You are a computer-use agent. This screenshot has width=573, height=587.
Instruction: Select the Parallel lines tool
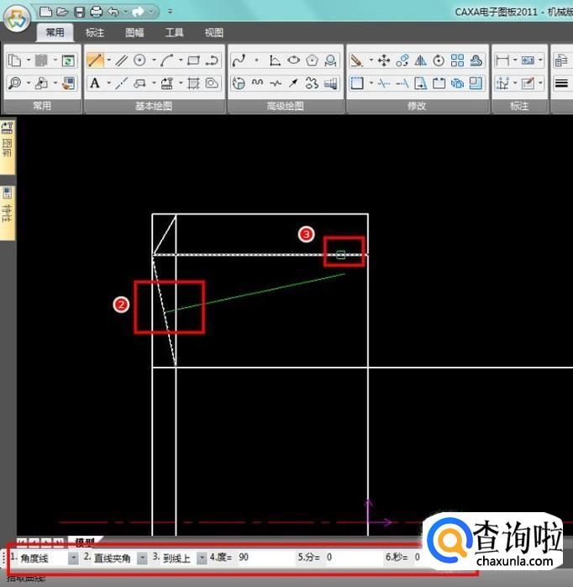[122, 61]
